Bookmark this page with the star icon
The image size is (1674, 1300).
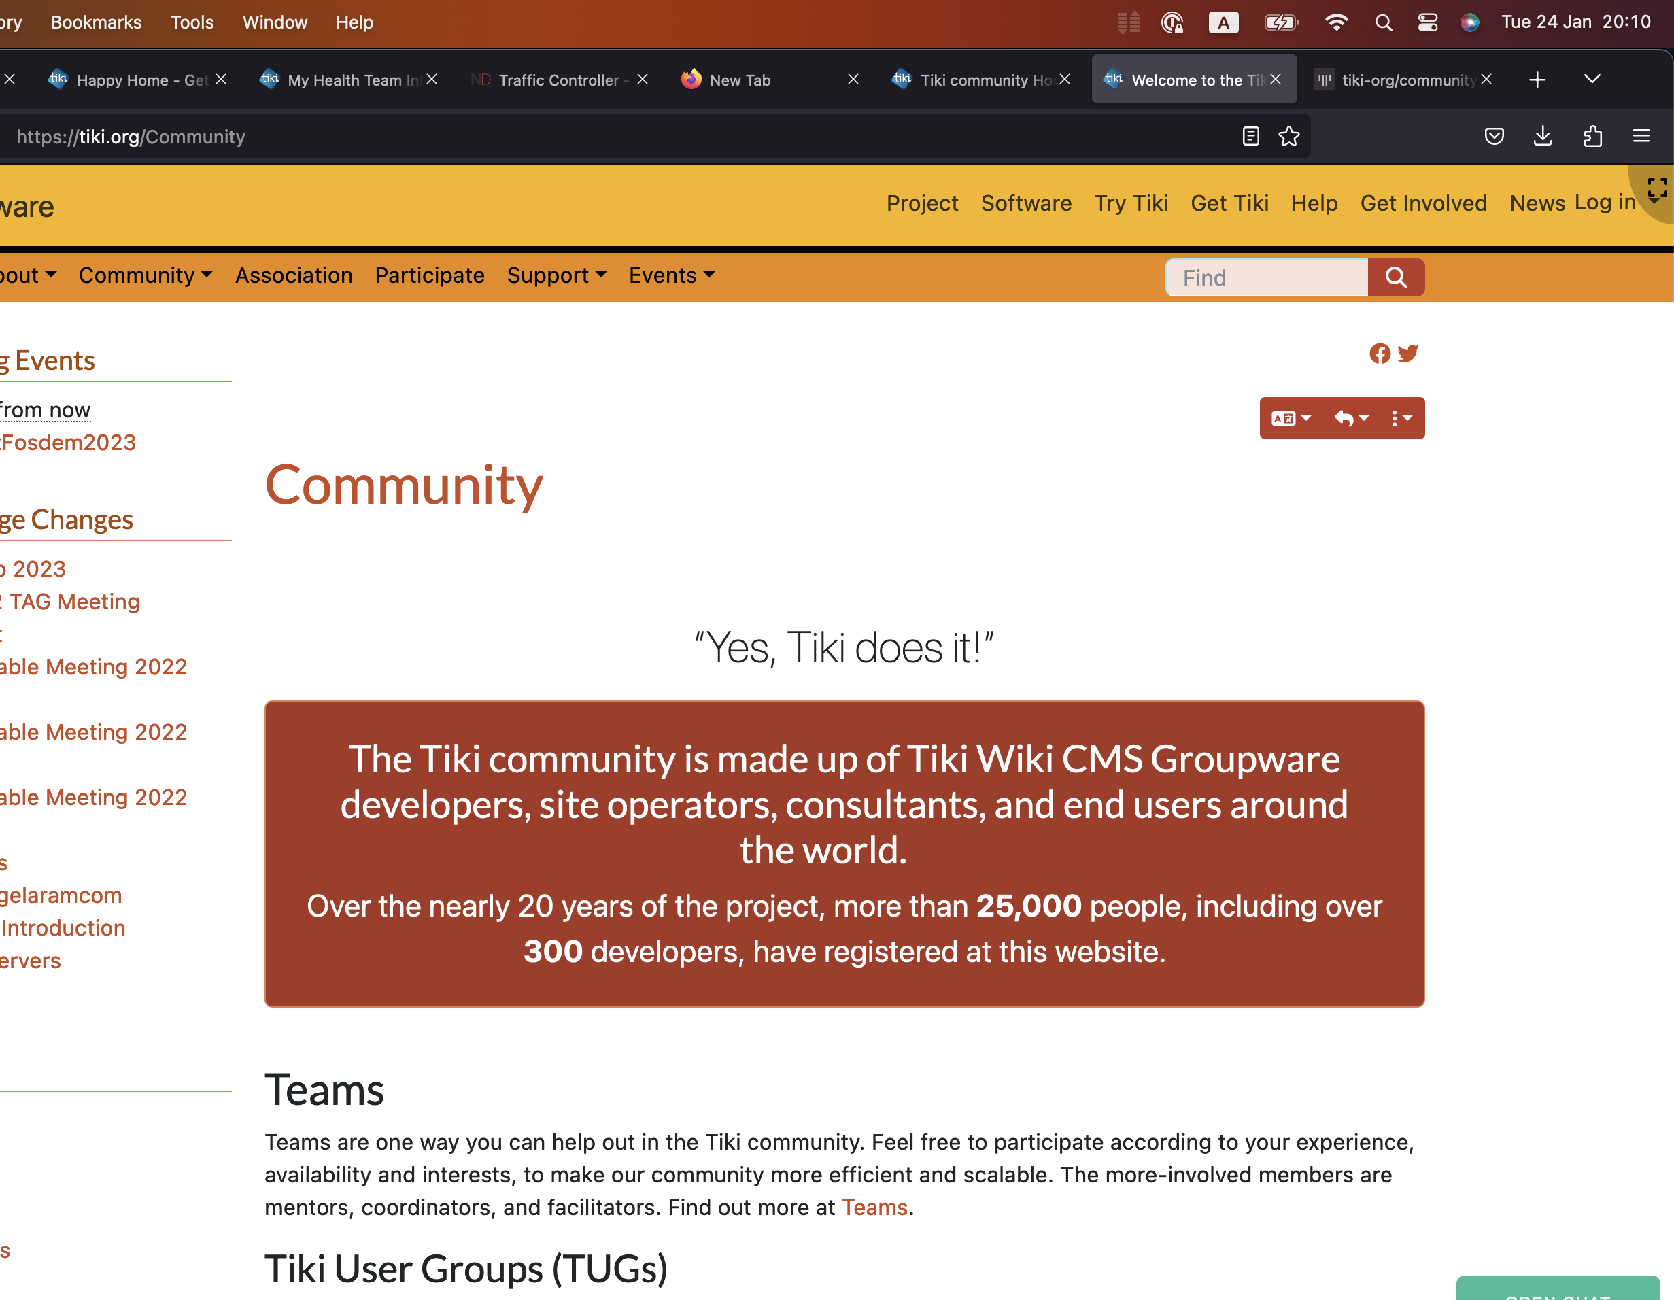click(1289, 137)
